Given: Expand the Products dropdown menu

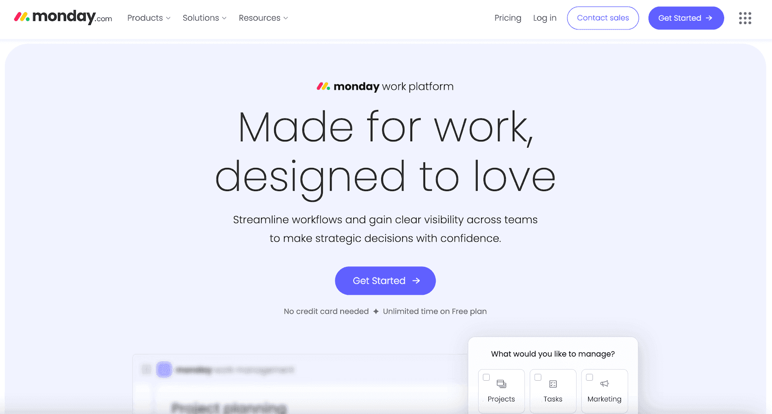Looking at the screenshot, I should tap(149, 18).
